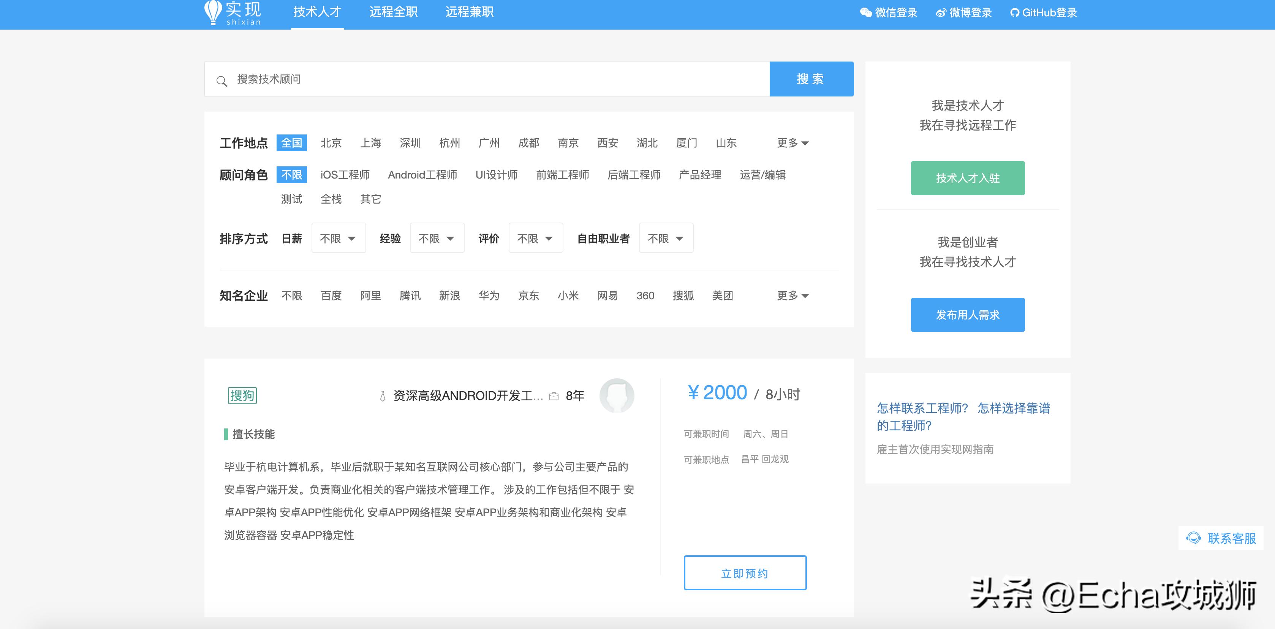Click the magnifier icon in the search bar
The width and height of the screenshot is (1275, 629).
click(x=222, y=79)
